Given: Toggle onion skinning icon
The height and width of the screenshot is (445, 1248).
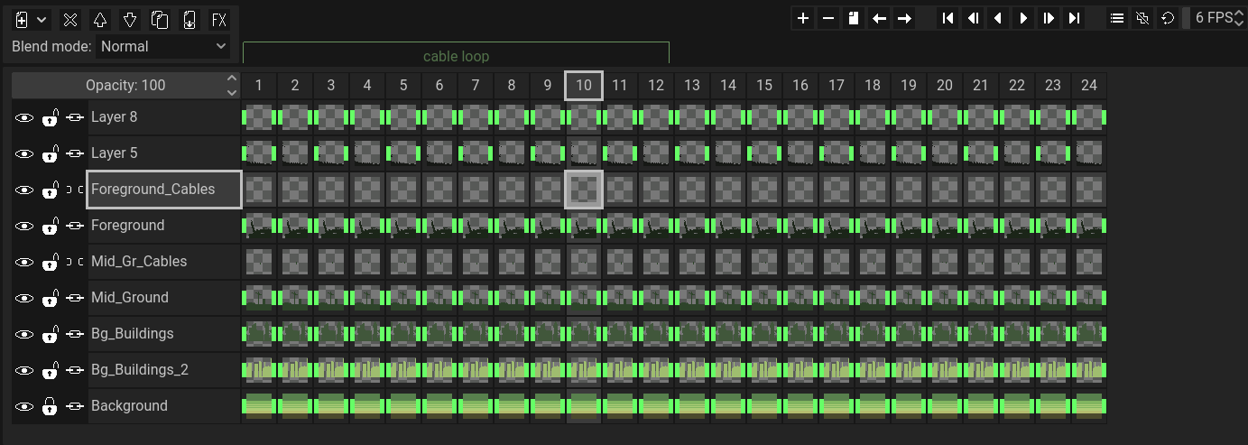Looking at the screenshot, I should click(1142, 18).
